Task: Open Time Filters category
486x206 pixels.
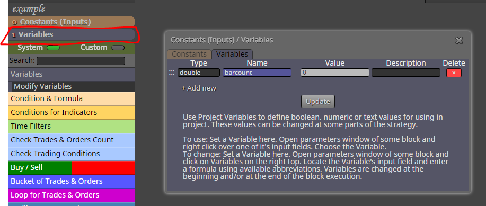Action: [x=72, y=126]
